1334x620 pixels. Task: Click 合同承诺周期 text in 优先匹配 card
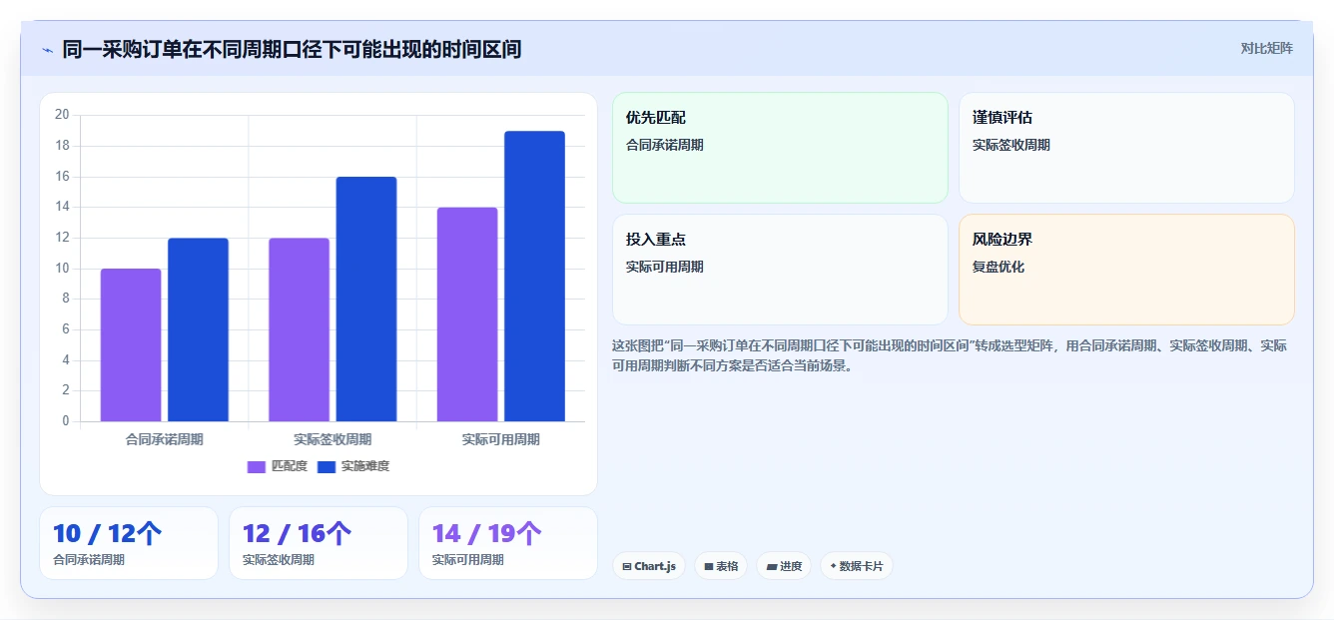[x=665, y=145]
